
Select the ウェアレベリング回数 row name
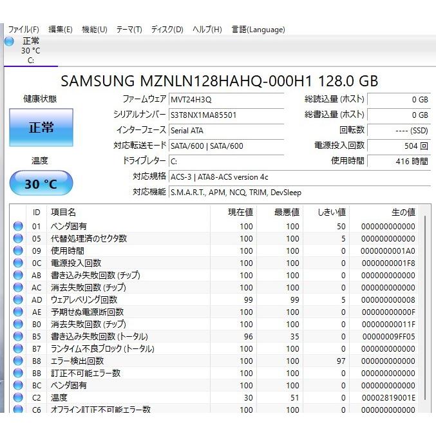tap(84, 299)
